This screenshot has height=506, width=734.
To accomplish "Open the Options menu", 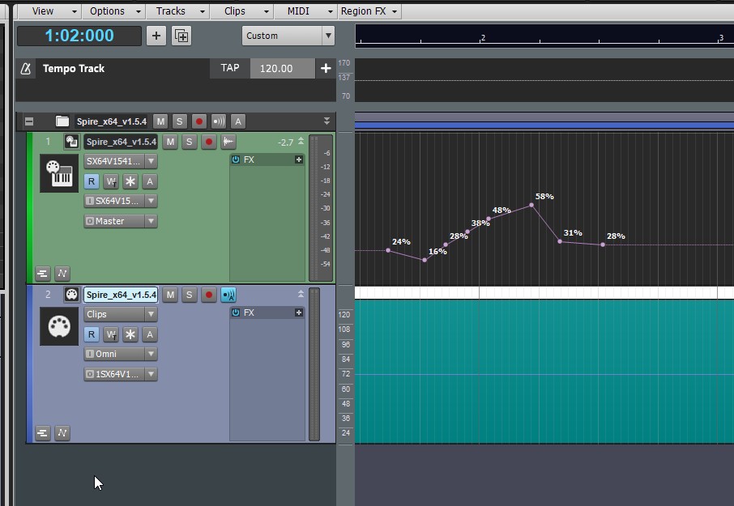I will 113,11.
